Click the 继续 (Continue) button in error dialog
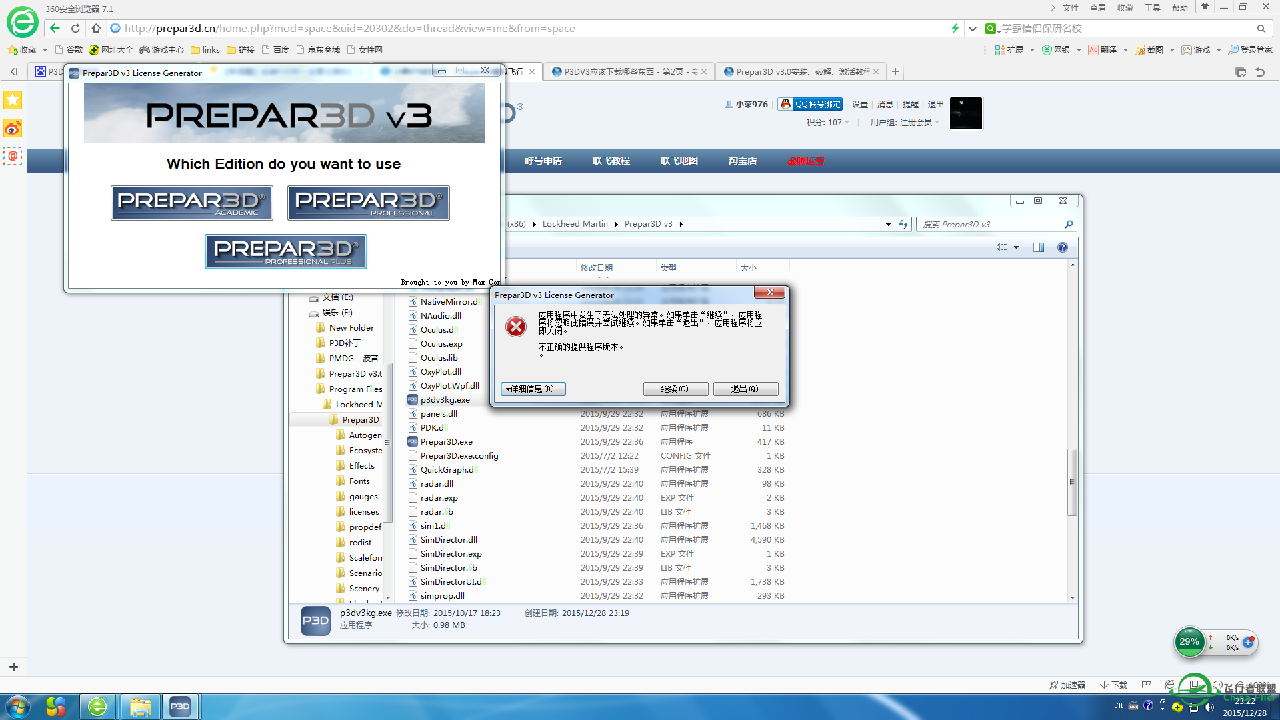 tap(676, 389)
